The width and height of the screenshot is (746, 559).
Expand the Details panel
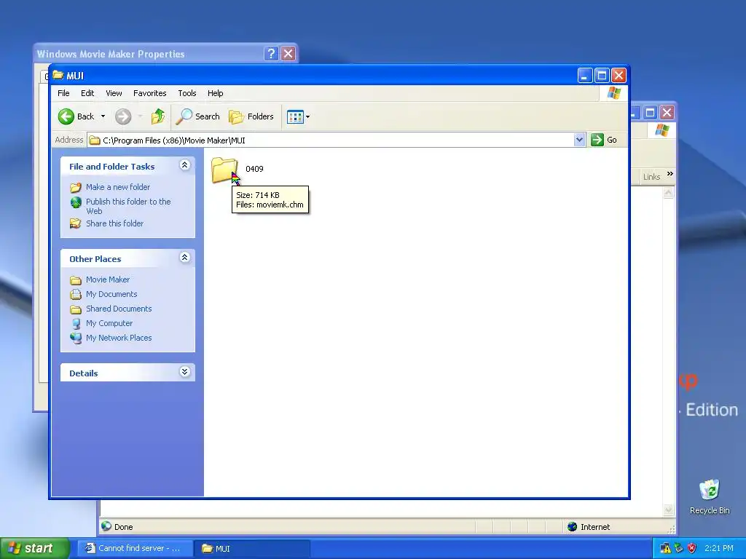pos(184,372)
